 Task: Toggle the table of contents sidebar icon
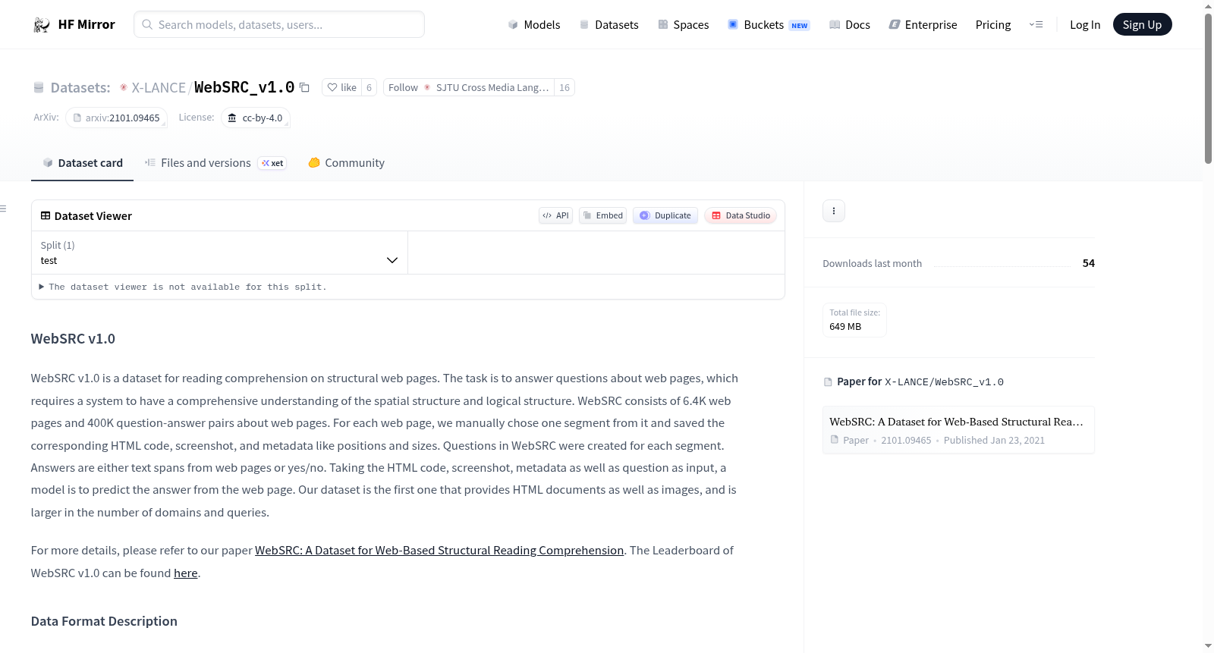[4, 209]
